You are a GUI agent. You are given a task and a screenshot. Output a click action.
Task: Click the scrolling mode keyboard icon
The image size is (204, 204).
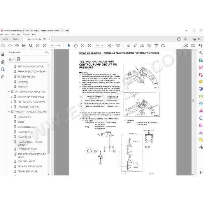tap(118, 45)
